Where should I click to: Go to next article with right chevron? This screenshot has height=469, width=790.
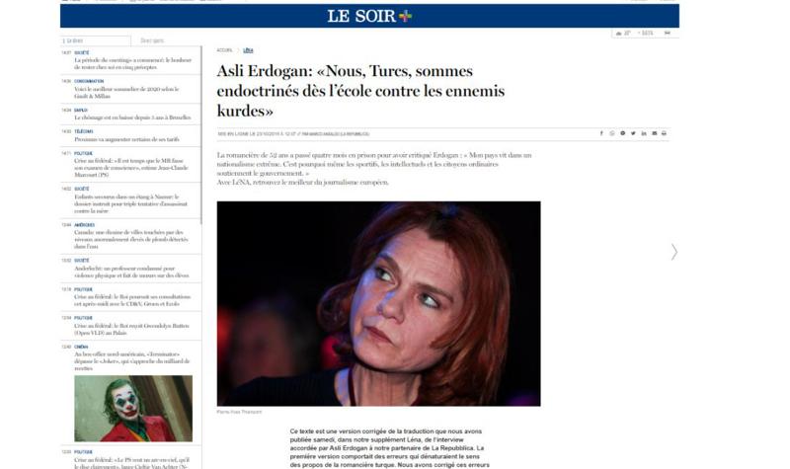pyautogui.click(x=674, y=252)
